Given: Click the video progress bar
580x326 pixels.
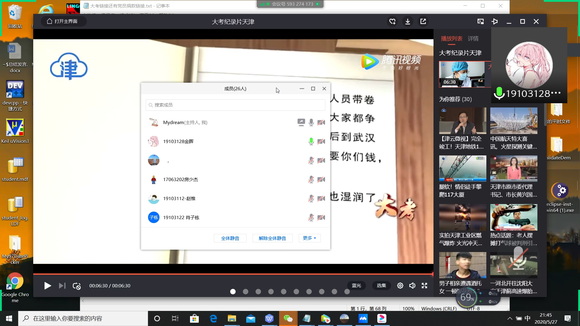Looking at the screenshot, I should click(233, 274).
